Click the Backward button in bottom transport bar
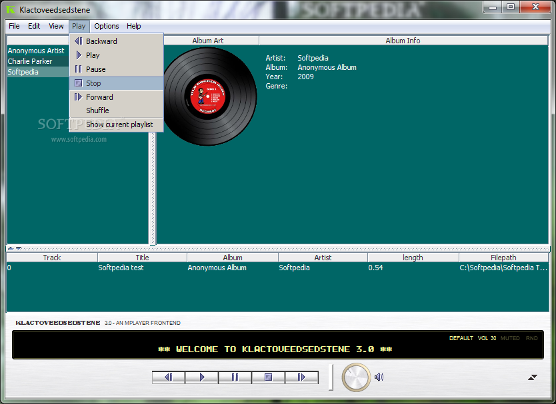556x404 pixels. (x=169, y=377)
